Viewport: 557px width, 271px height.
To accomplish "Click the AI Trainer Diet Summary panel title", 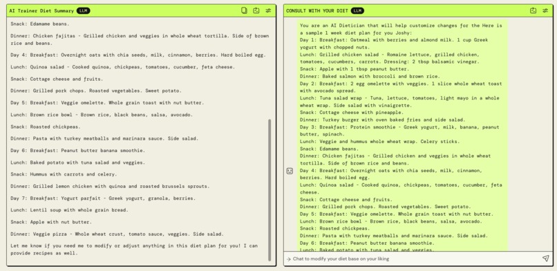I will click(41, 11).
